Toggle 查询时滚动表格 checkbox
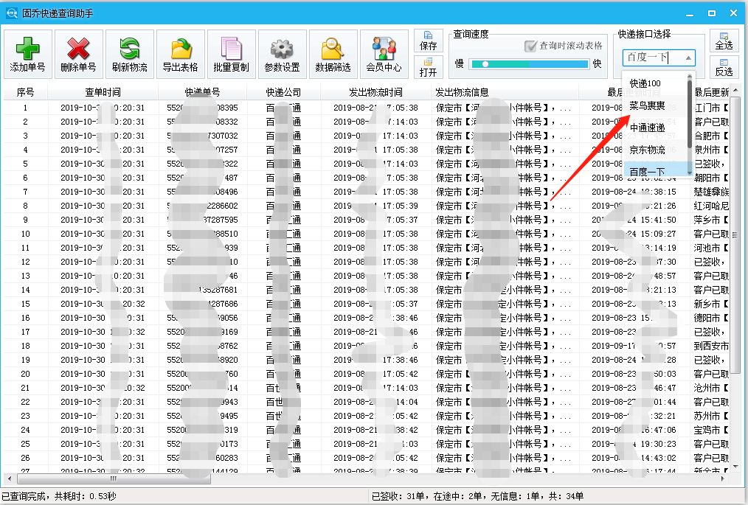 [x=530, y=46]
